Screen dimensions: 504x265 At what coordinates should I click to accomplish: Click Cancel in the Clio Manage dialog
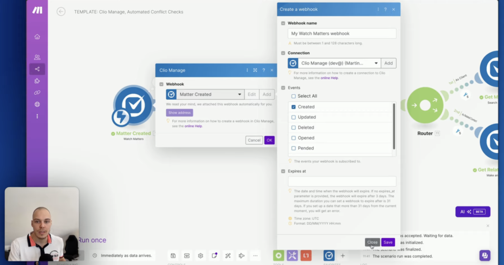tap(254, 140)
